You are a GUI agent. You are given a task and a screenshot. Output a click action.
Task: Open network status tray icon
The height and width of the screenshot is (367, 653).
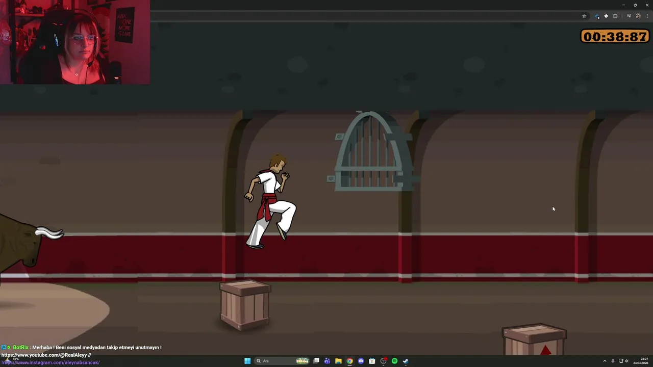621,361
